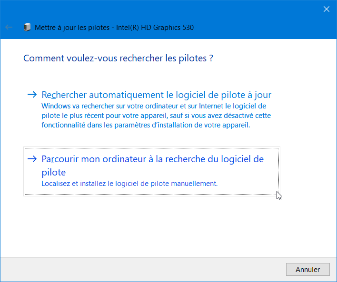
Task: Click the arrow icon next to Parcourir mon ordinateur
Action: 32,159
